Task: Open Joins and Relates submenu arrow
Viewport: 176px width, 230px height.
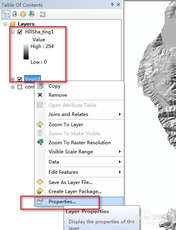Action: coord(120,114)
